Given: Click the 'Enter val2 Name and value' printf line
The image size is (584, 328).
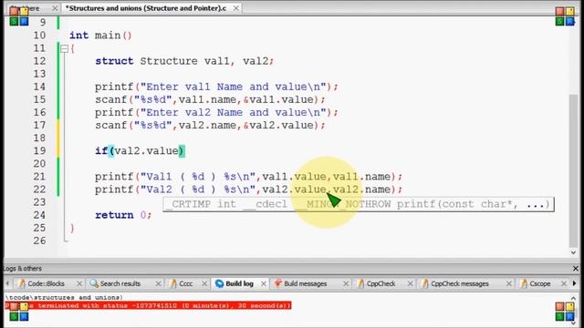Looking at the screenshot, I should point(216,112).
